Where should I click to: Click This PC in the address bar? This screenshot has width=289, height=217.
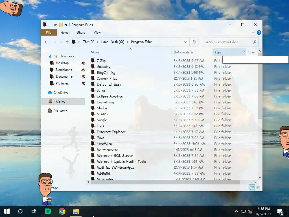(88, 42)
